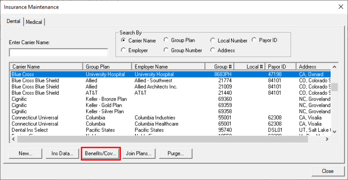This screenshot has height=180, width=348.
Task: Click payor ID 47198 cell
Action: [275, 74]
